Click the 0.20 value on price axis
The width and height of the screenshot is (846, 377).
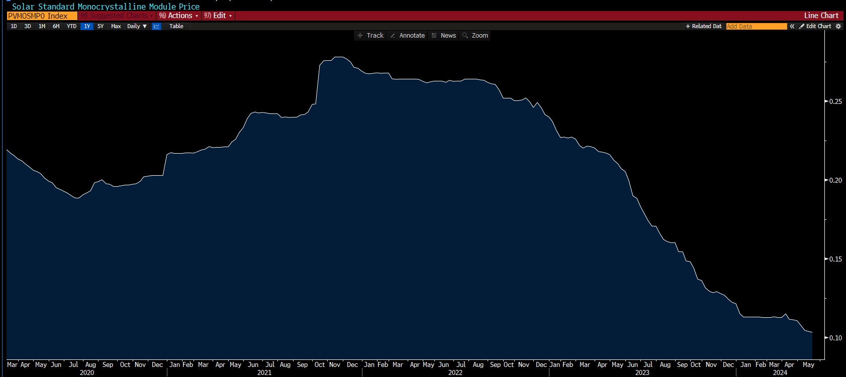pos(835,180)
